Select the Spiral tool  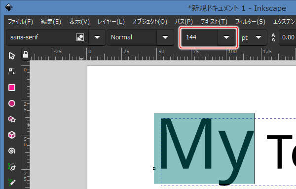[12, 151]
